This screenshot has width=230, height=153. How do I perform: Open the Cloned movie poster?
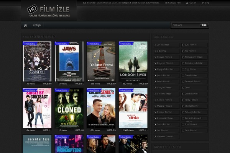pos(69,108)
